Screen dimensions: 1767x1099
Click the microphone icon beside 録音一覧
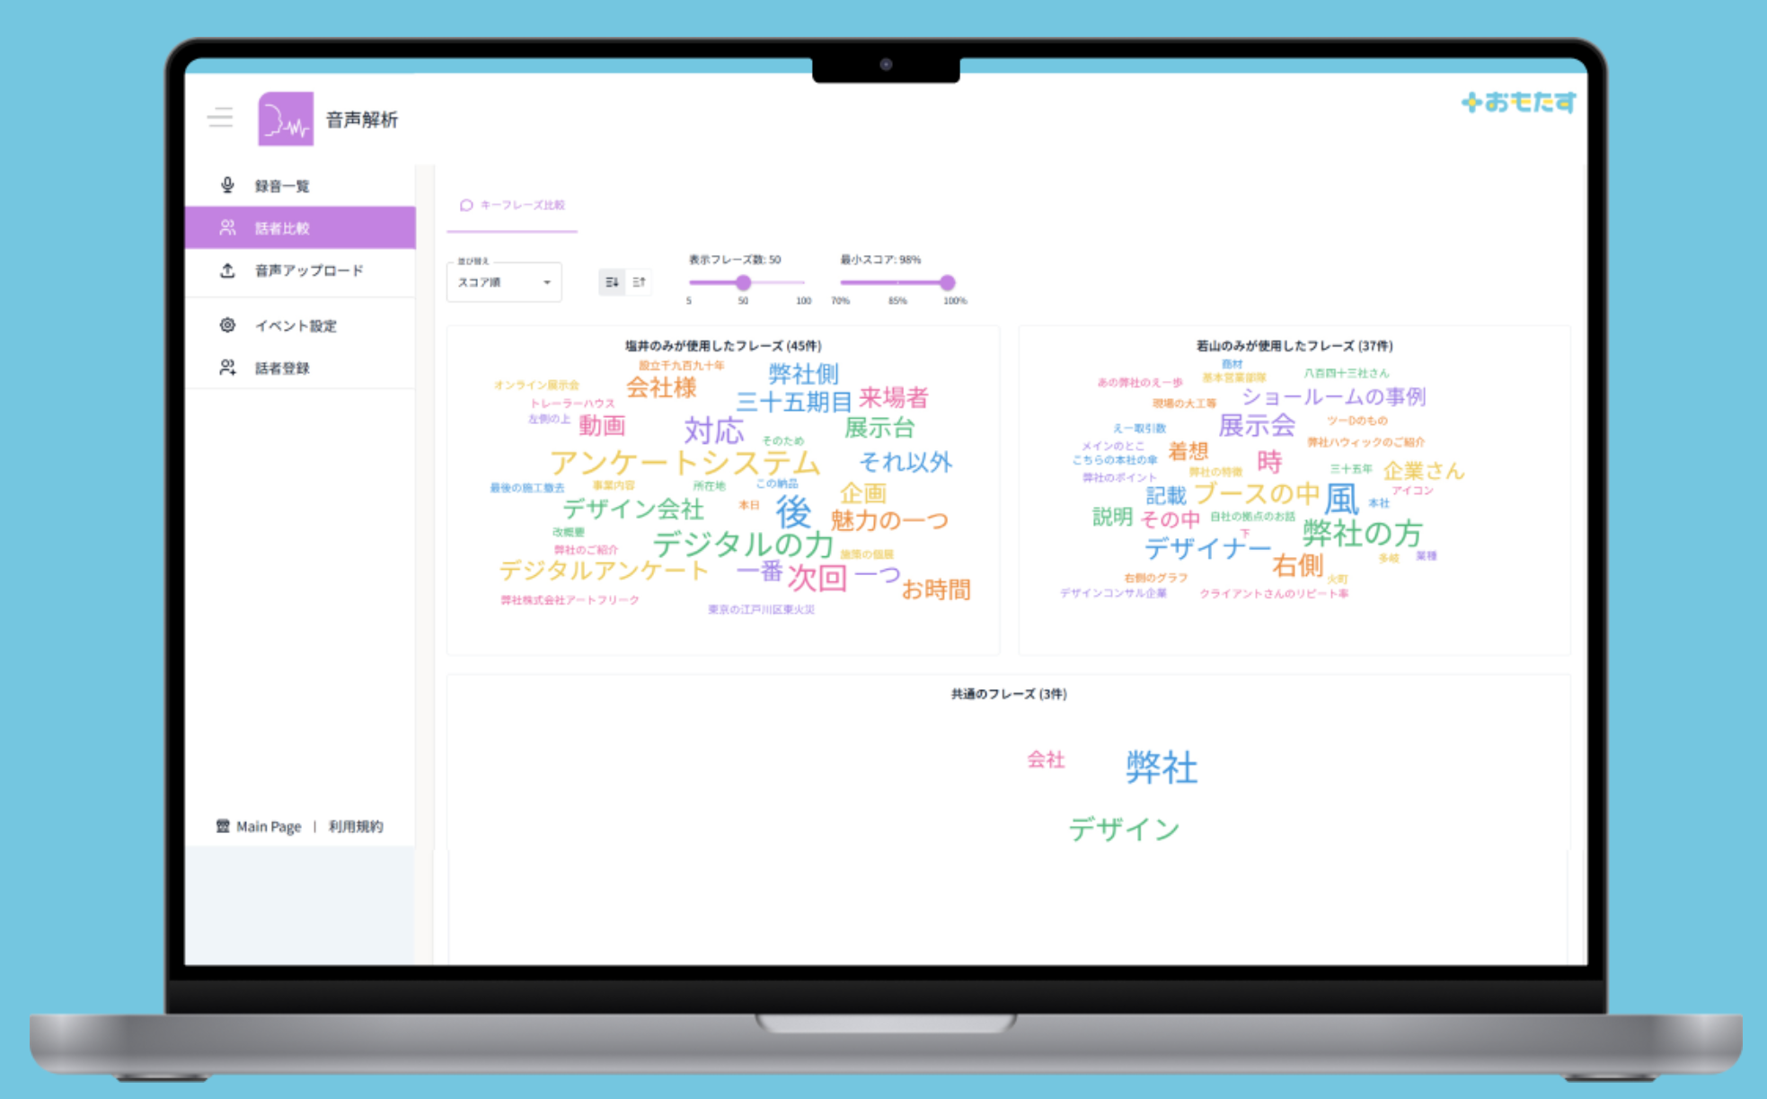[x=227, y=185]
